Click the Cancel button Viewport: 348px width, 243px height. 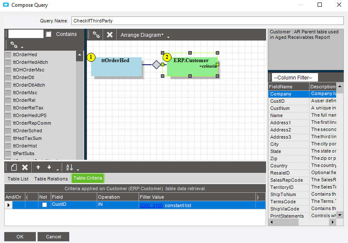coord(53,237)
